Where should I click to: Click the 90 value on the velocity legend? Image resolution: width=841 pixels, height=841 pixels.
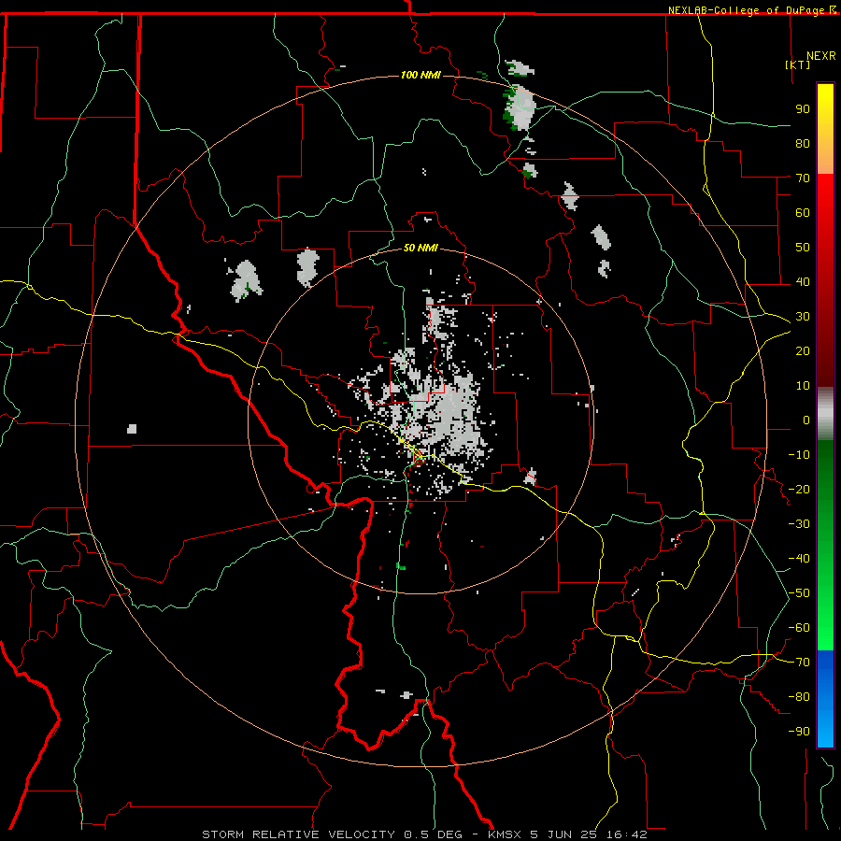(x=803, y=109)
